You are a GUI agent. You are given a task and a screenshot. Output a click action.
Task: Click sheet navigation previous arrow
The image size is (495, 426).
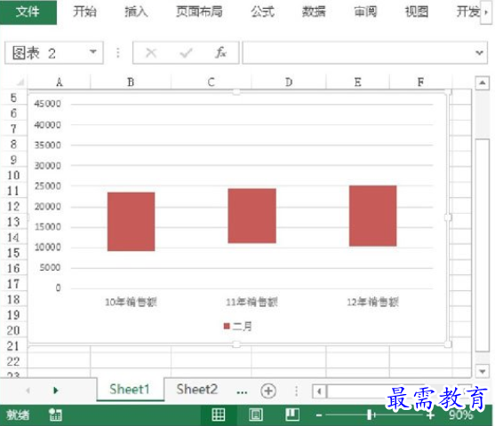[28, 390]
